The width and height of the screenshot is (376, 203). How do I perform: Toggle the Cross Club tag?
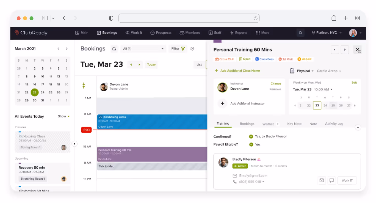click(225, 59)
